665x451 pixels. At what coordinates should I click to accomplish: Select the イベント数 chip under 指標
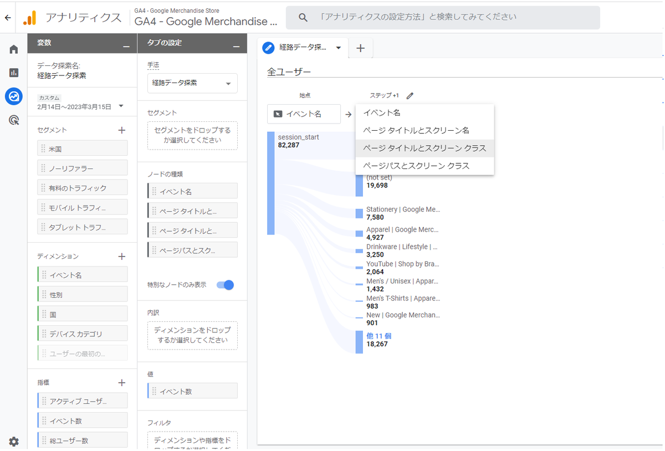[83, 420]
